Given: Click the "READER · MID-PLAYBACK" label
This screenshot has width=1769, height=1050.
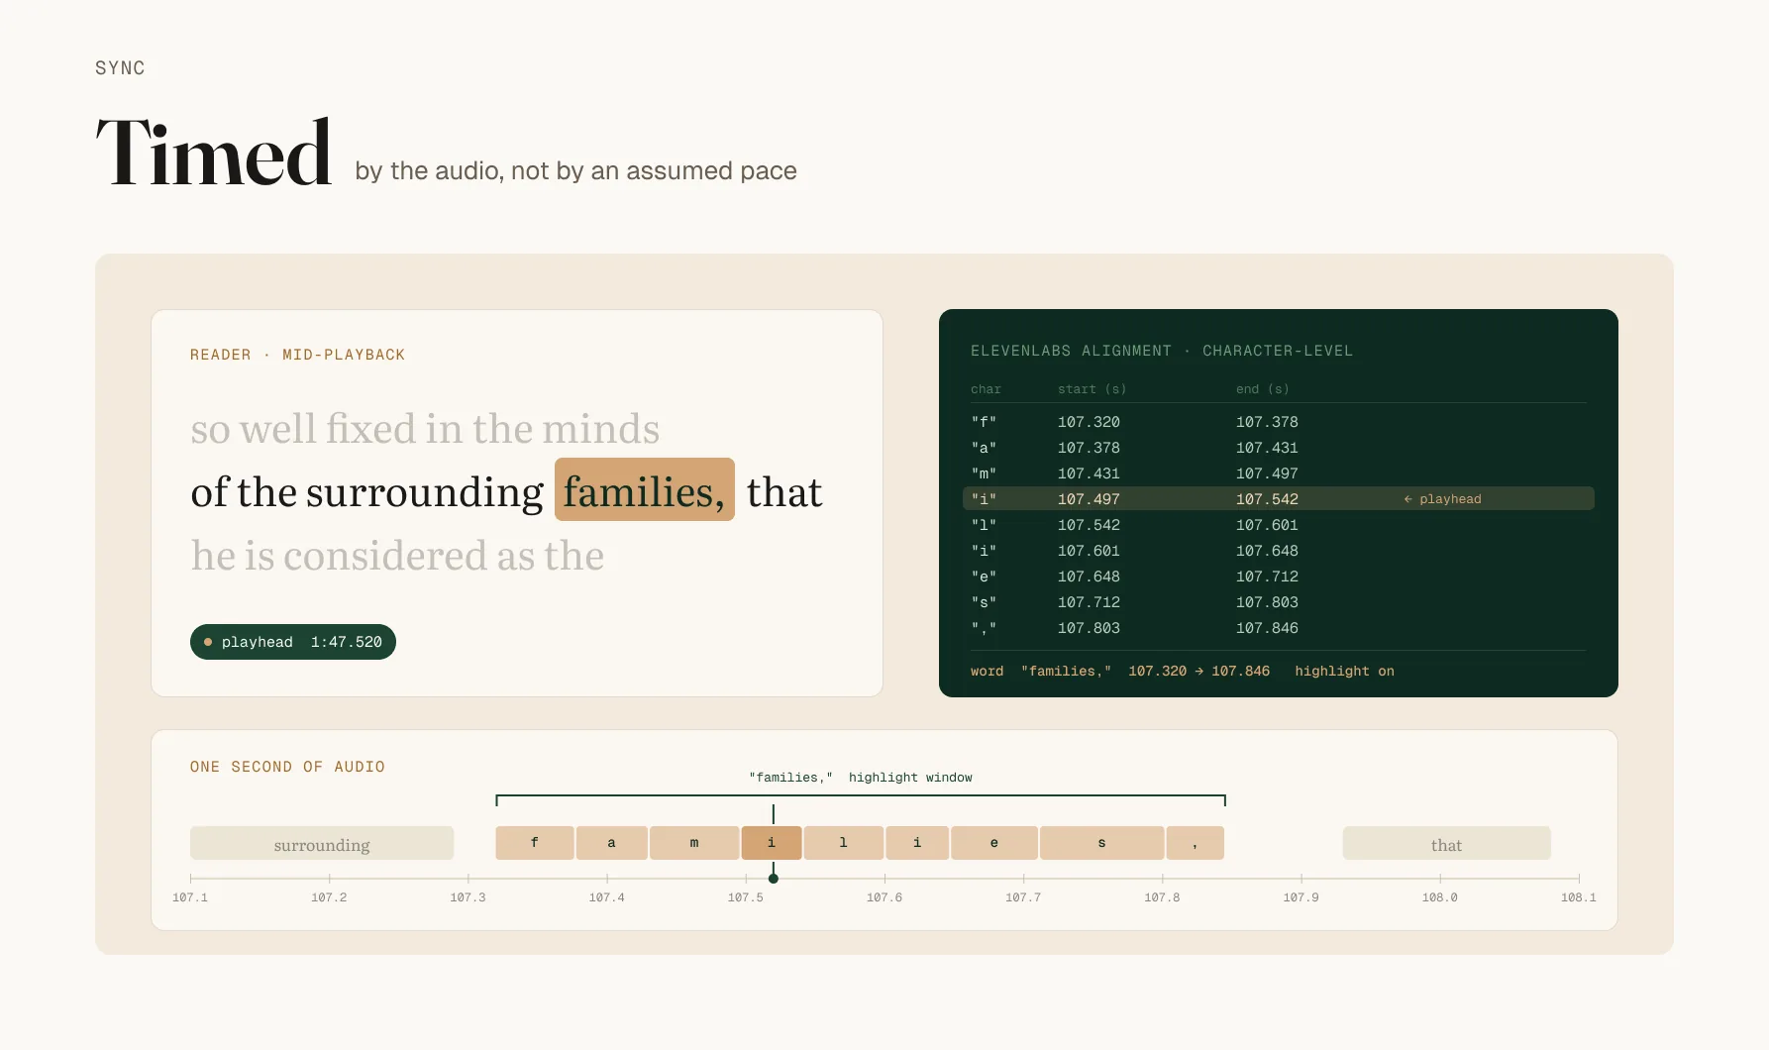Looking at the screenshot, I should (x=297, y=355).
